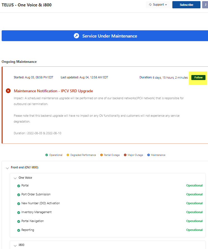Click the blue Subscribe button
The image size is (208, 249).
point(186,5)
